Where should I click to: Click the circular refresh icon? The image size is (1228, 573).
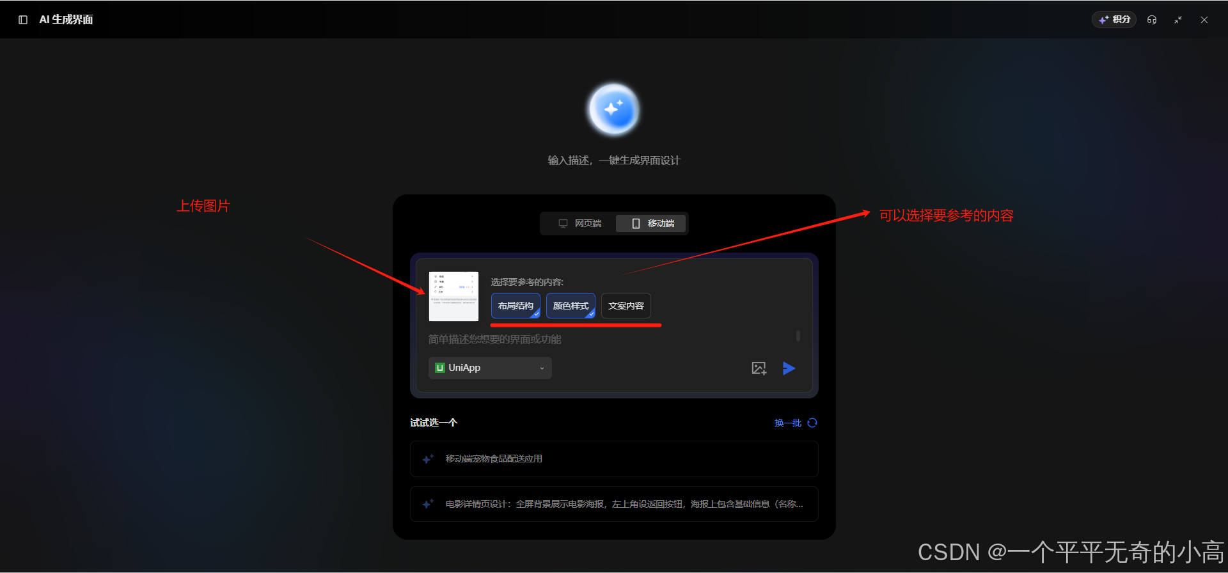812,423
